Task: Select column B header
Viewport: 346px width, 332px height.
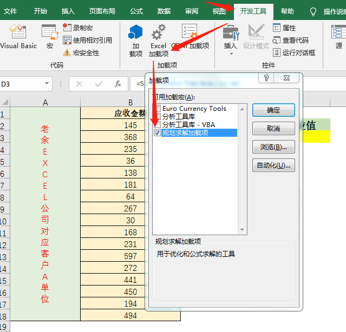Action: (x=130, y=102)
